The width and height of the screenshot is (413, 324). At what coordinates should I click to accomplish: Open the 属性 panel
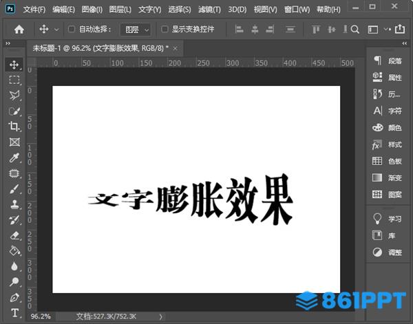[388, 77]
